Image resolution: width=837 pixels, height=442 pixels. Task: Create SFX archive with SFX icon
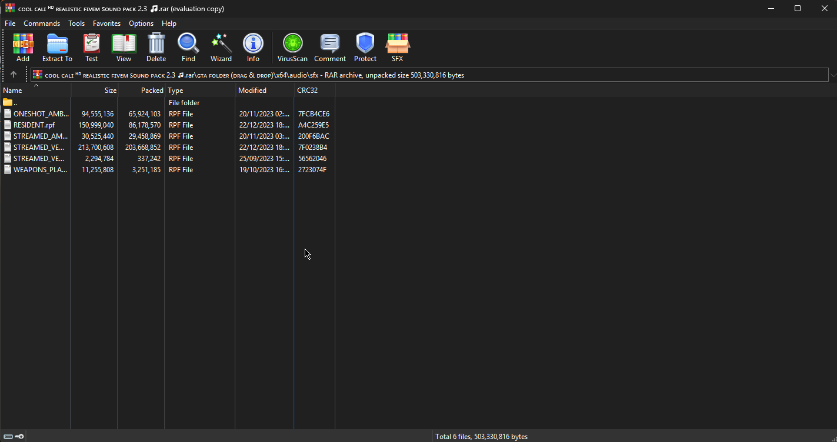pyautogui.click(x=397, y=48)
